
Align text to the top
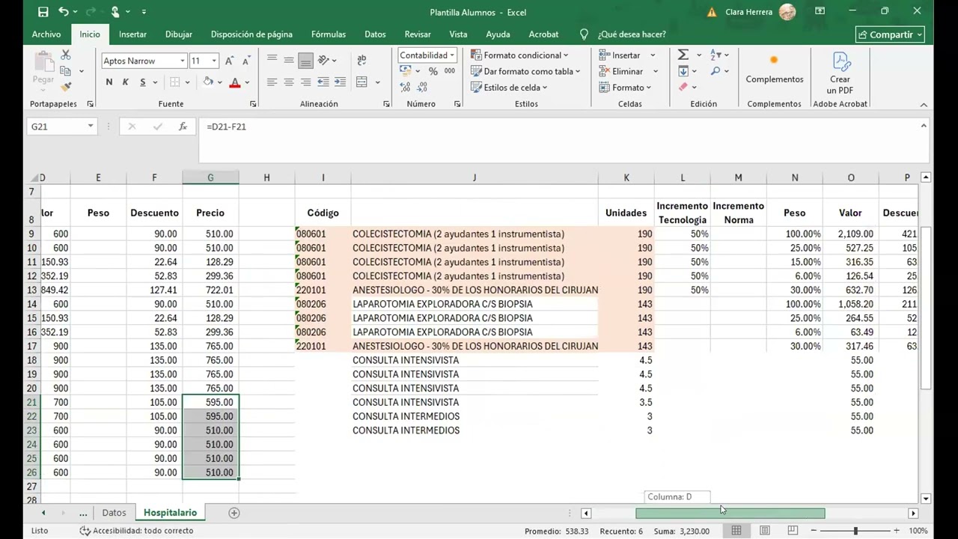click(272, 61)
